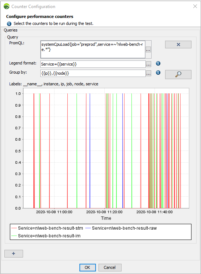
Task: Remove the query with the X button
Action: [178, 45]
